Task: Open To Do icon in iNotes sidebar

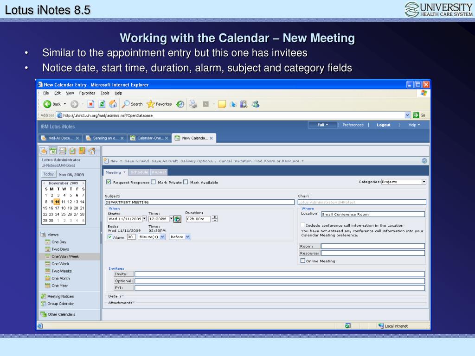Action: (72, 151)
